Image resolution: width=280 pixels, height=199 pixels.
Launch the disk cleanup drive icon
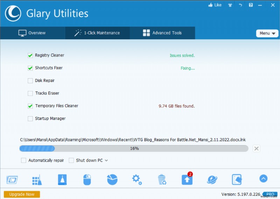[x=62, y=179]
